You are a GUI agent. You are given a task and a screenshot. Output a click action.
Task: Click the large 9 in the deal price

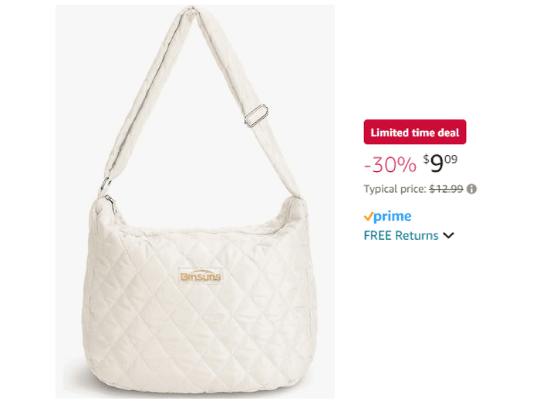coord(437,163)
